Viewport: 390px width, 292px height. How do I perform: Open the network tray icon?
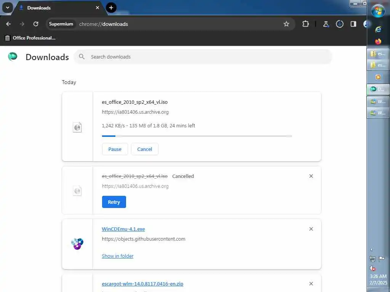tap(372, 259)
